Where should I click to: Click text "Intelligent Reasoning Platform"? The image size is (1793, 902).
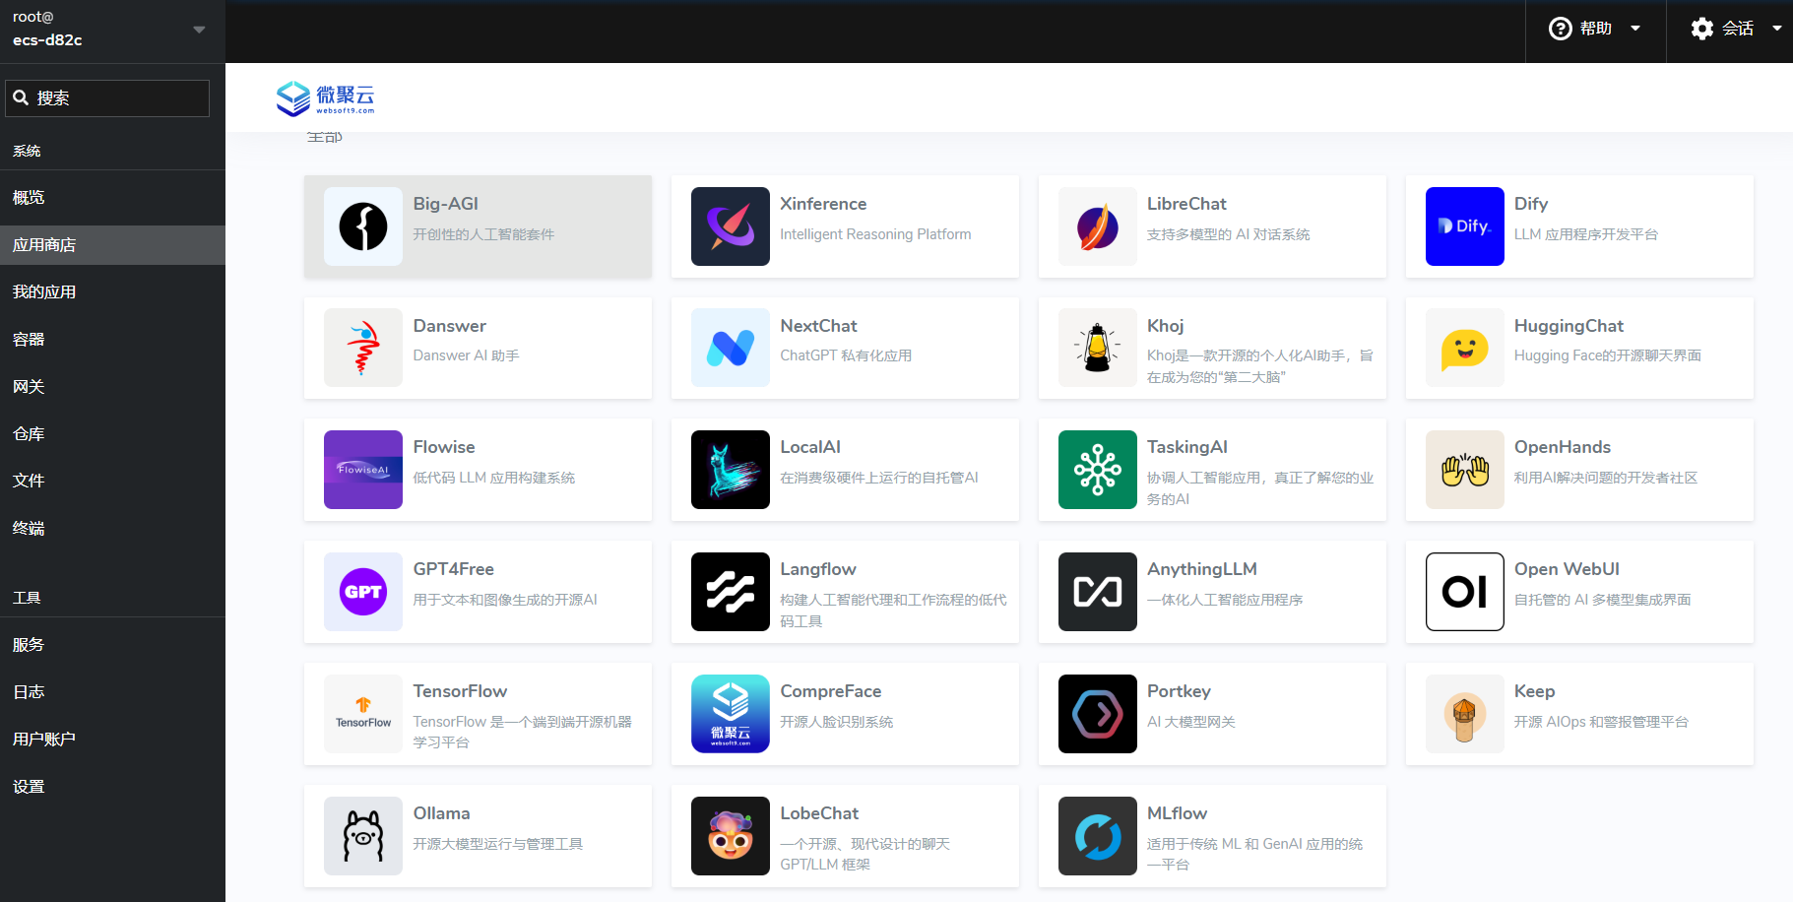click(875, 234)
